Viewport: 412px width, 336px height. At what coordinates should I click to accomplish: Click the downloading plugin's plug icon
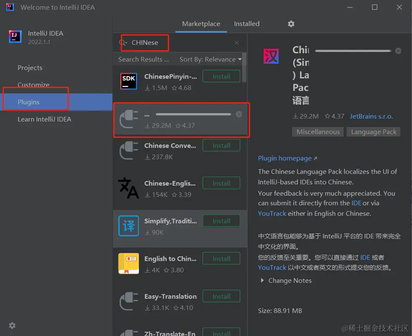[128, 119]
